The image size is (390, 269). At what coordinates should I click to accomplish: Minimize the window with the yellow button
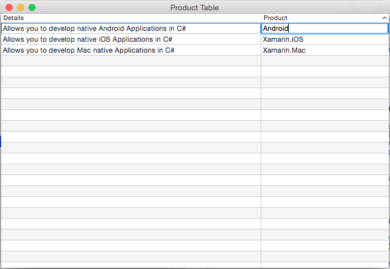tap(21, 7)
